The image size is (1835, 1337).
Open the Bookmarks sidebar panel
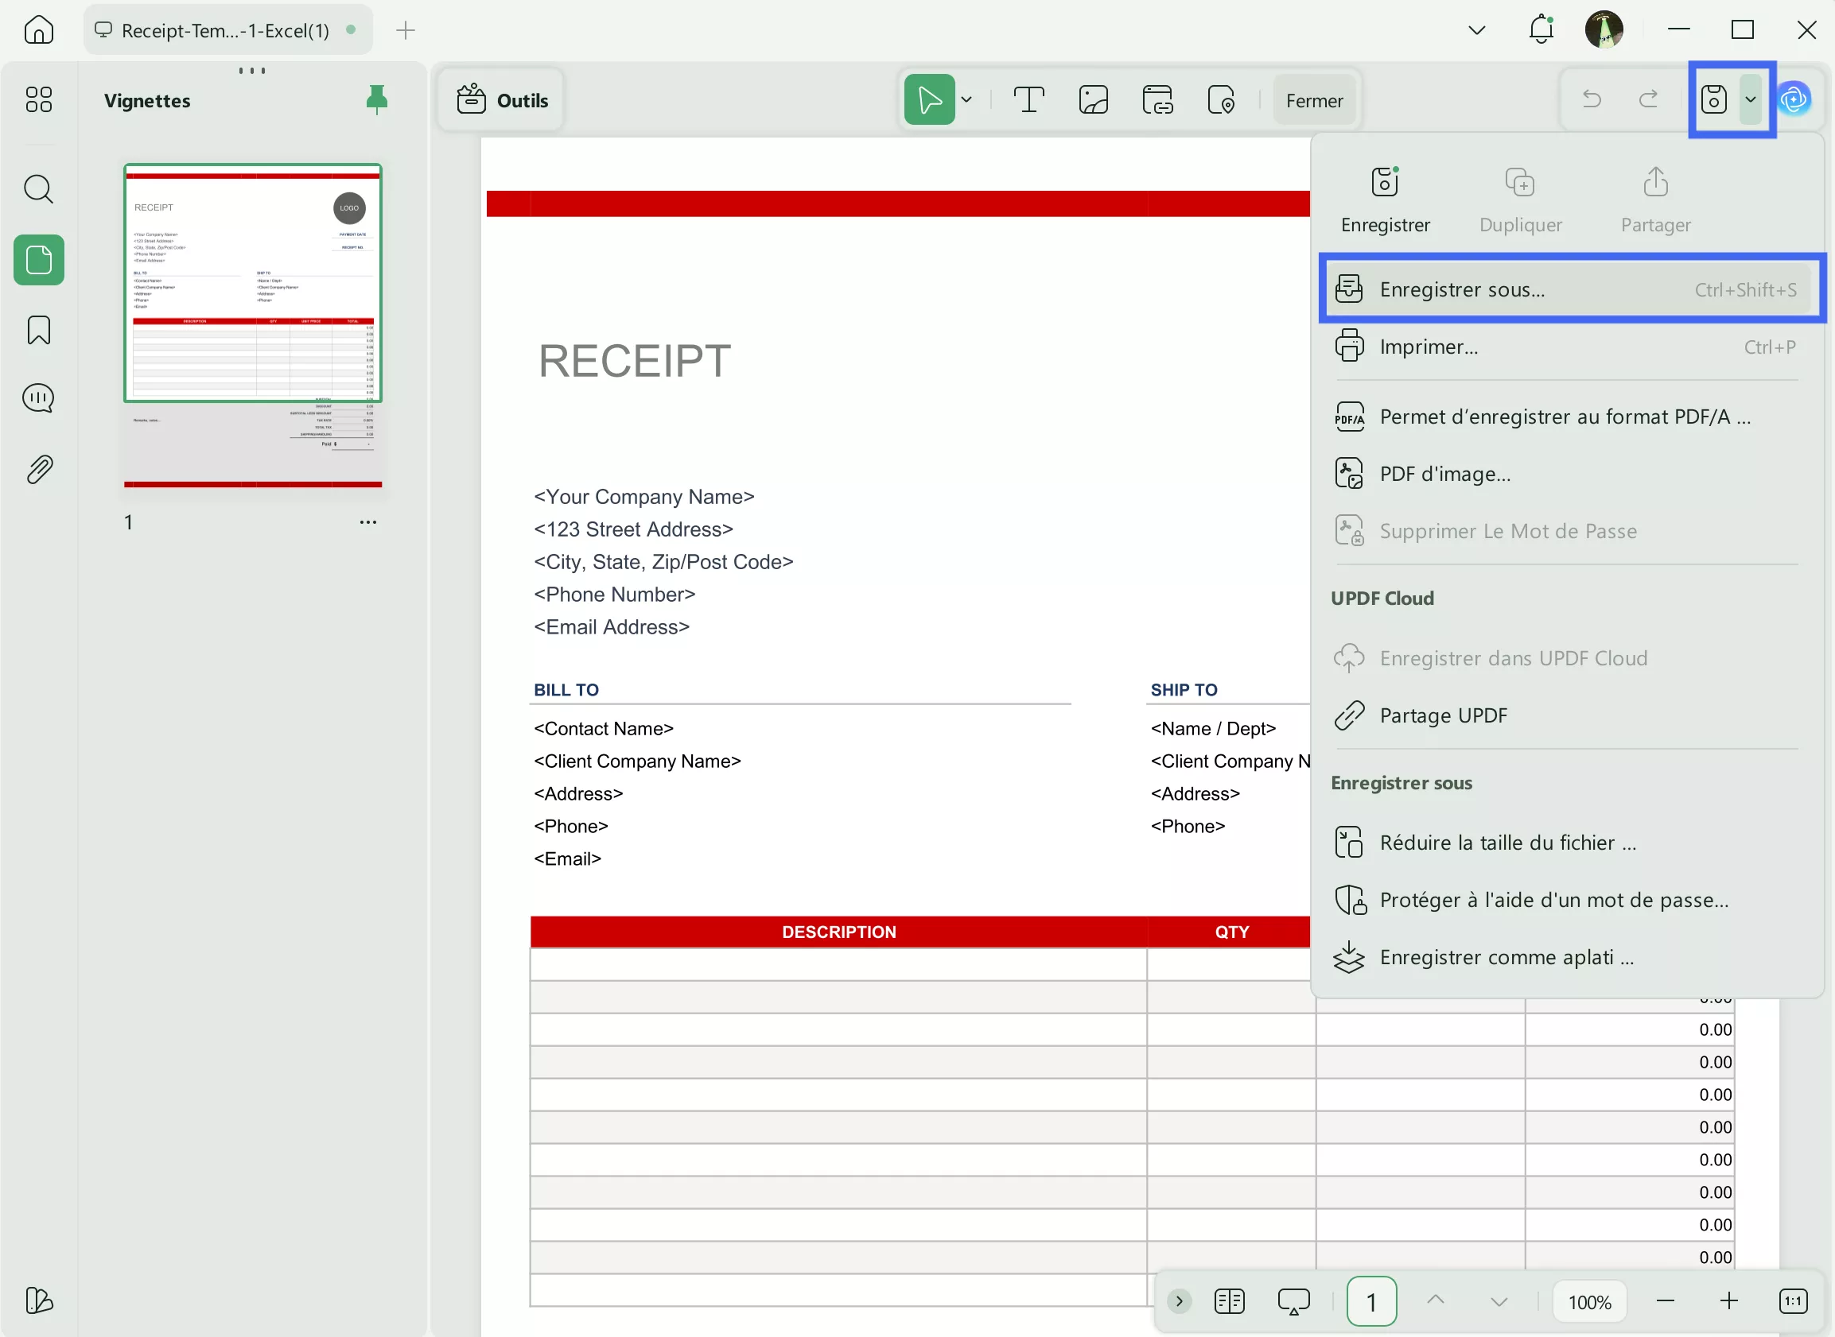point(38,330)
